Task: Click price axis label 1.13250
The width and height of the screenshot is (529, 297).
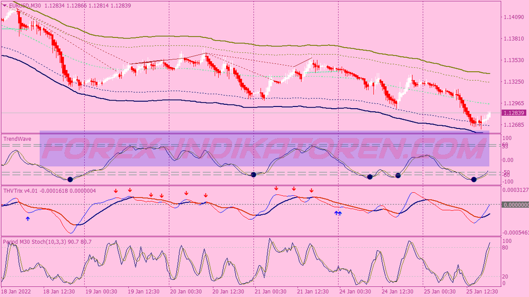Action: click(513, 82)
